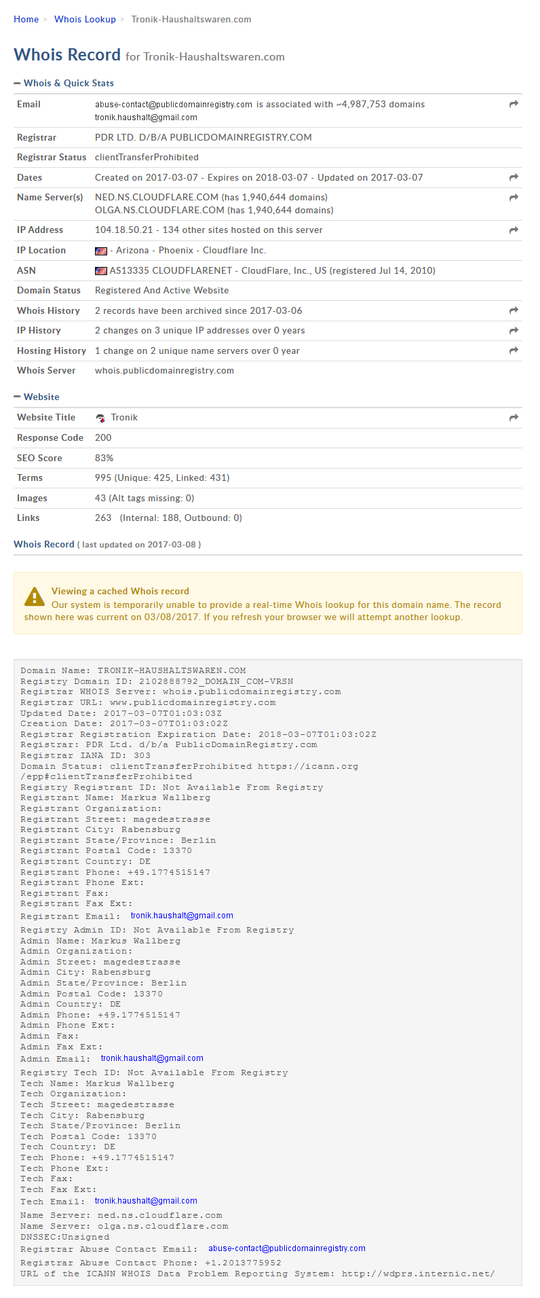Viewport: 540px width, 1298px height.
Task: Click Images value 43 (Alt tags missing: 0)
Action: tap(144, 498)
